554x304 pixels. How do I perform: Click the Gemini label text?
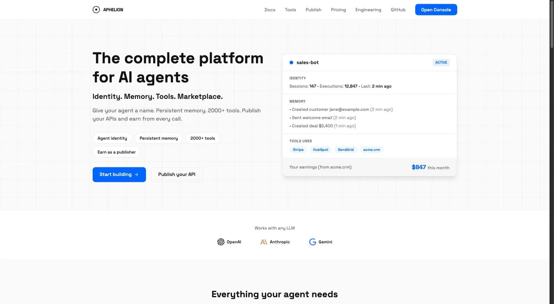pos(325,242)
